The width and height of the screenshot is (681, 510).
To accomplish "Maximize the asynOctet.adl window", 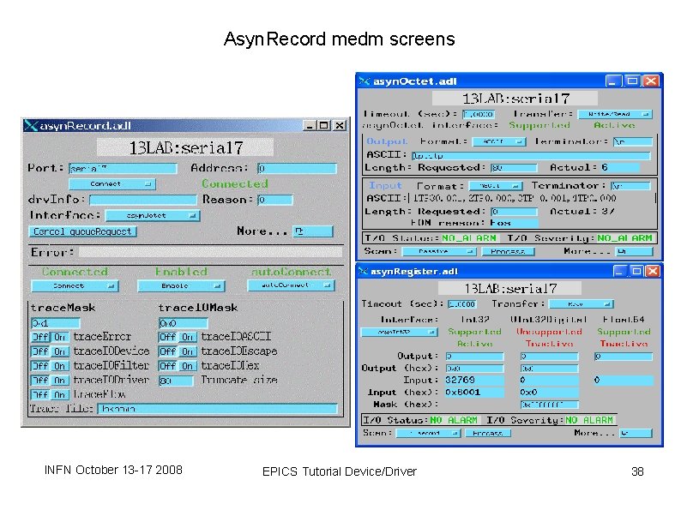I will coord(632,81).
